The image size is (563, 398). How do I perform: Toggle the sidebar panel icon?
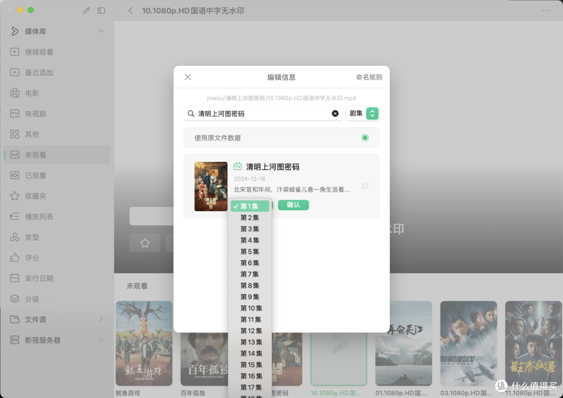click(x=101, y=10)
